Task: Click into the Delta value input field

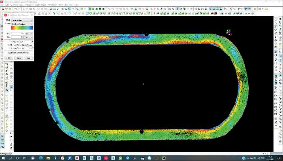Action: coord(18,37)
